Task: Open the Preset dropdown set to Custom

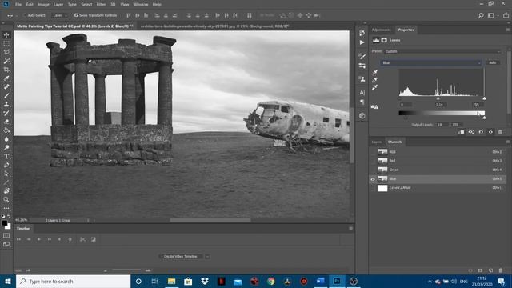Action: [442, 51]
